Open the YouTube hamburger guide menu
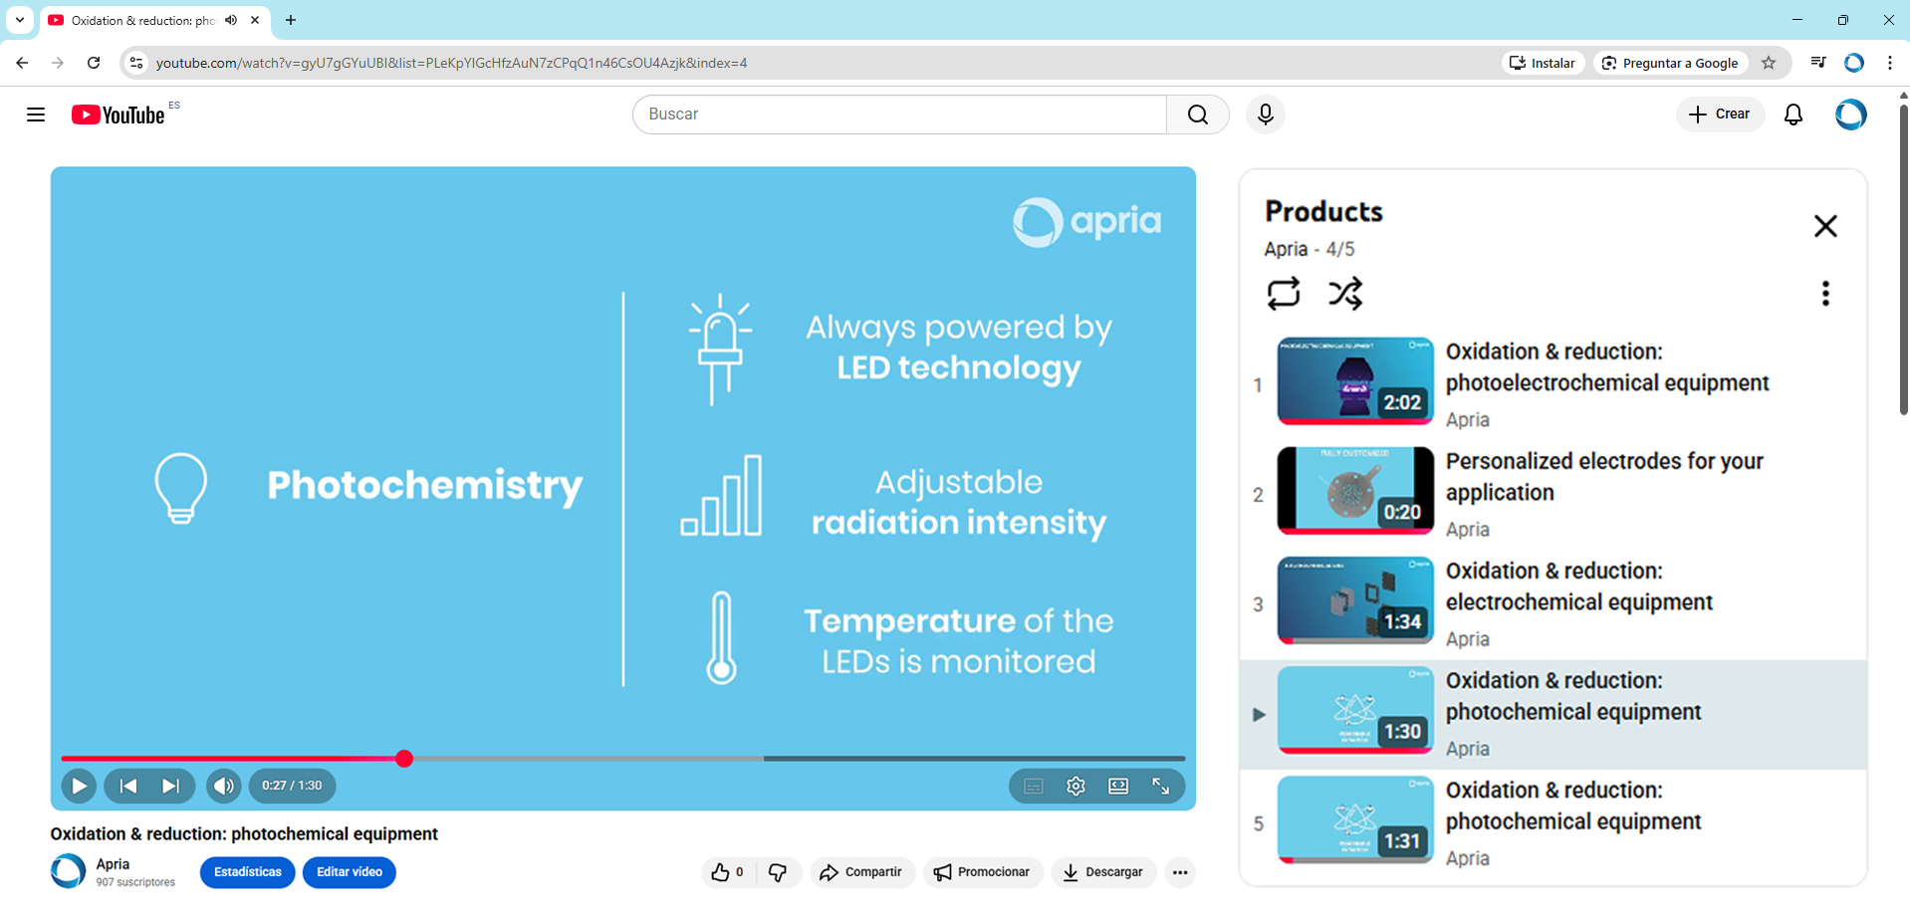This screenshot has height=920, width=1910. click(x=36, y=115)
